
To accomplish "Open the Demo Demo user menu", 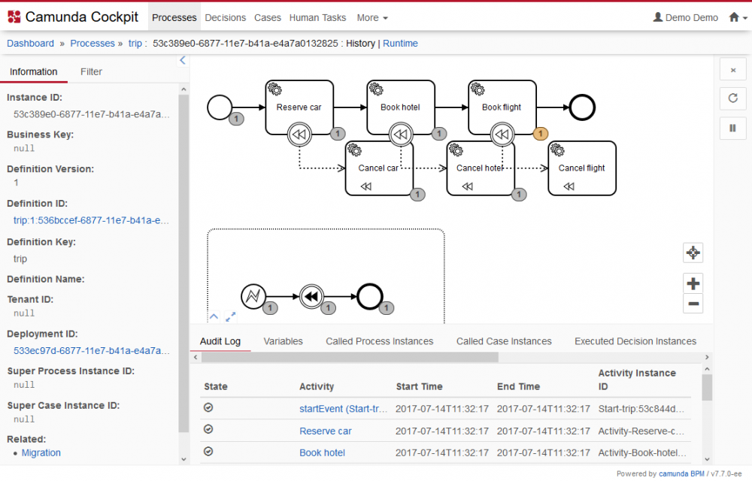I will coord(685,17).
